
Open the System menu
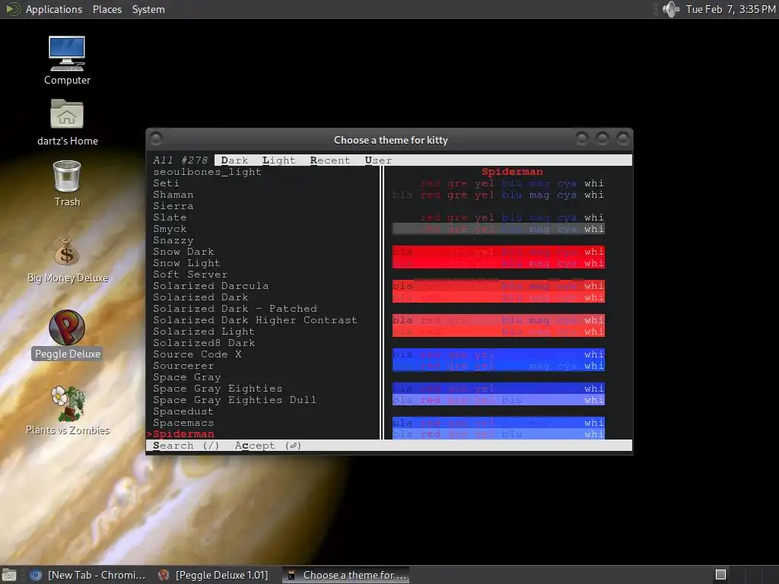click(x=148, y=9)
